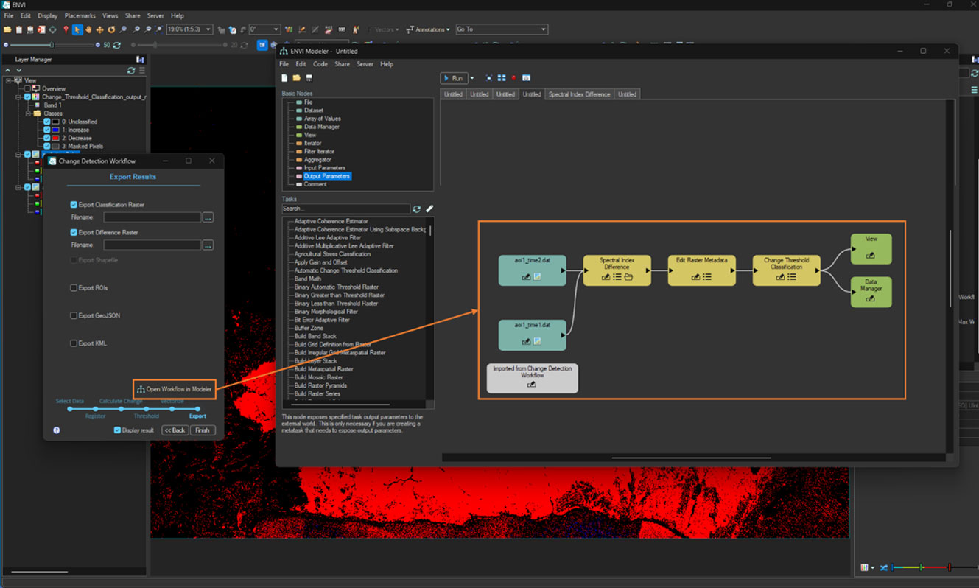
Task: Enable the Export GeoJSON checkbox
Action: click(x=74, y=315)
